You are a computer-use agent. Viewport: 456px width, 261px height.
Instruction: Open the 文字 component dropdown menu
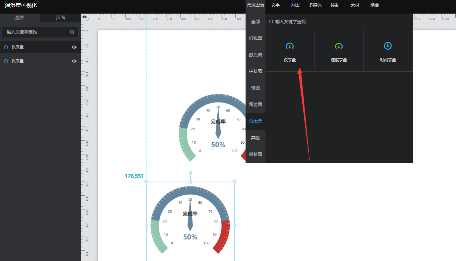275,5
